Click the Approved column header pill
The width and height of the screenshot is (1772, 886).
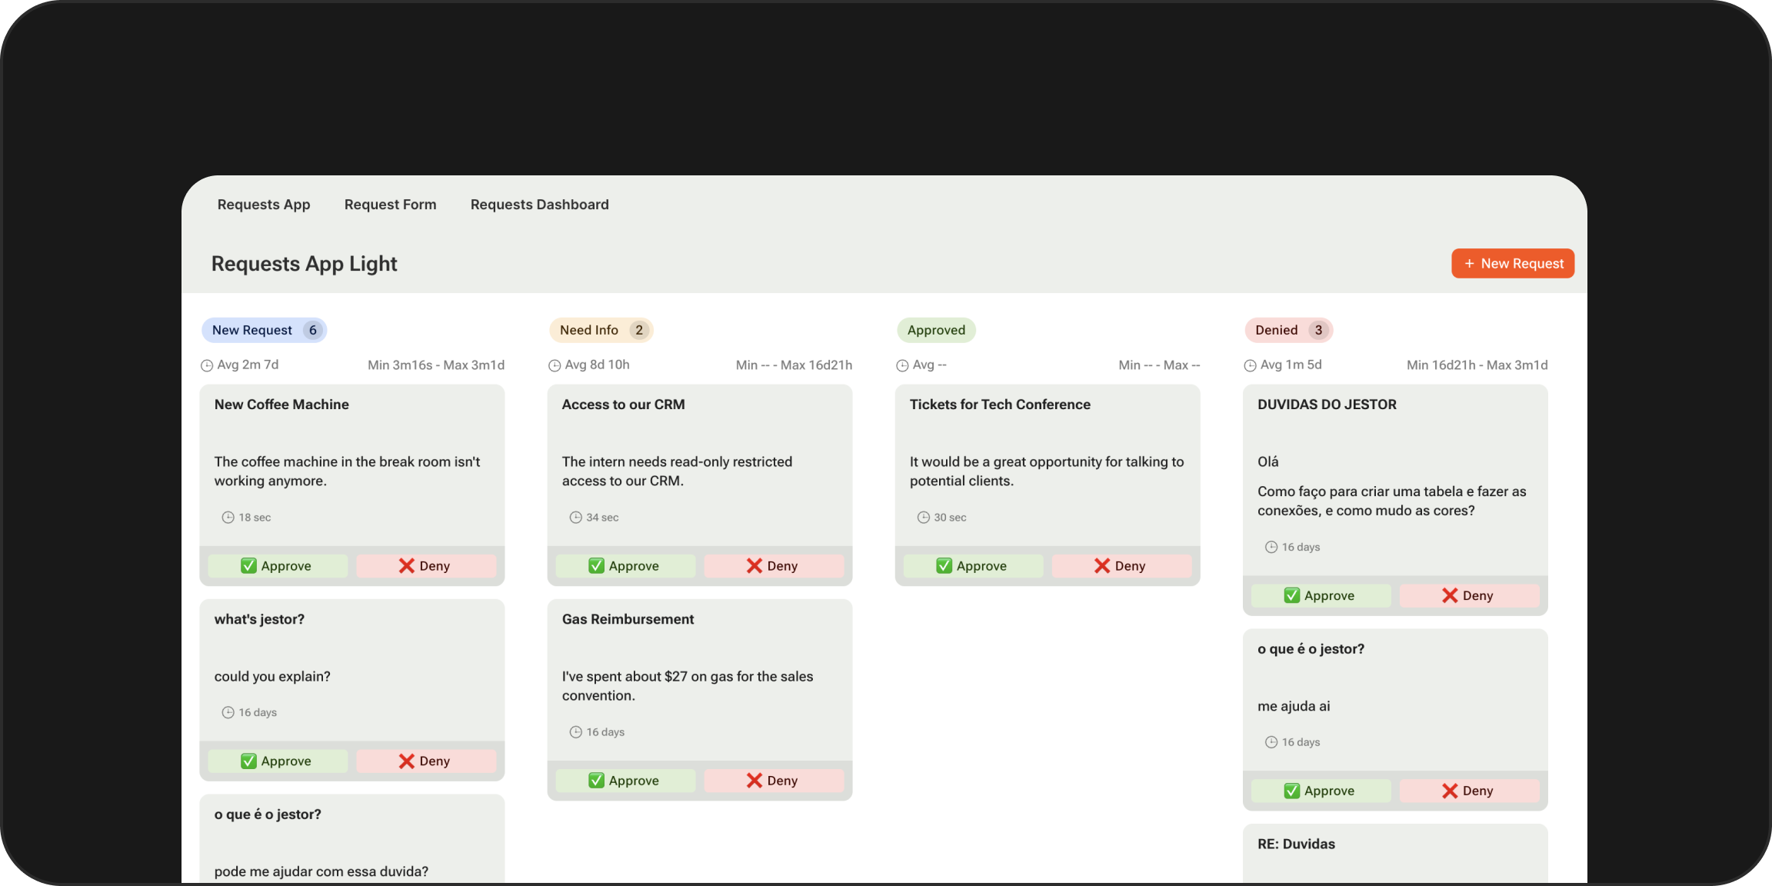[936, 329]
